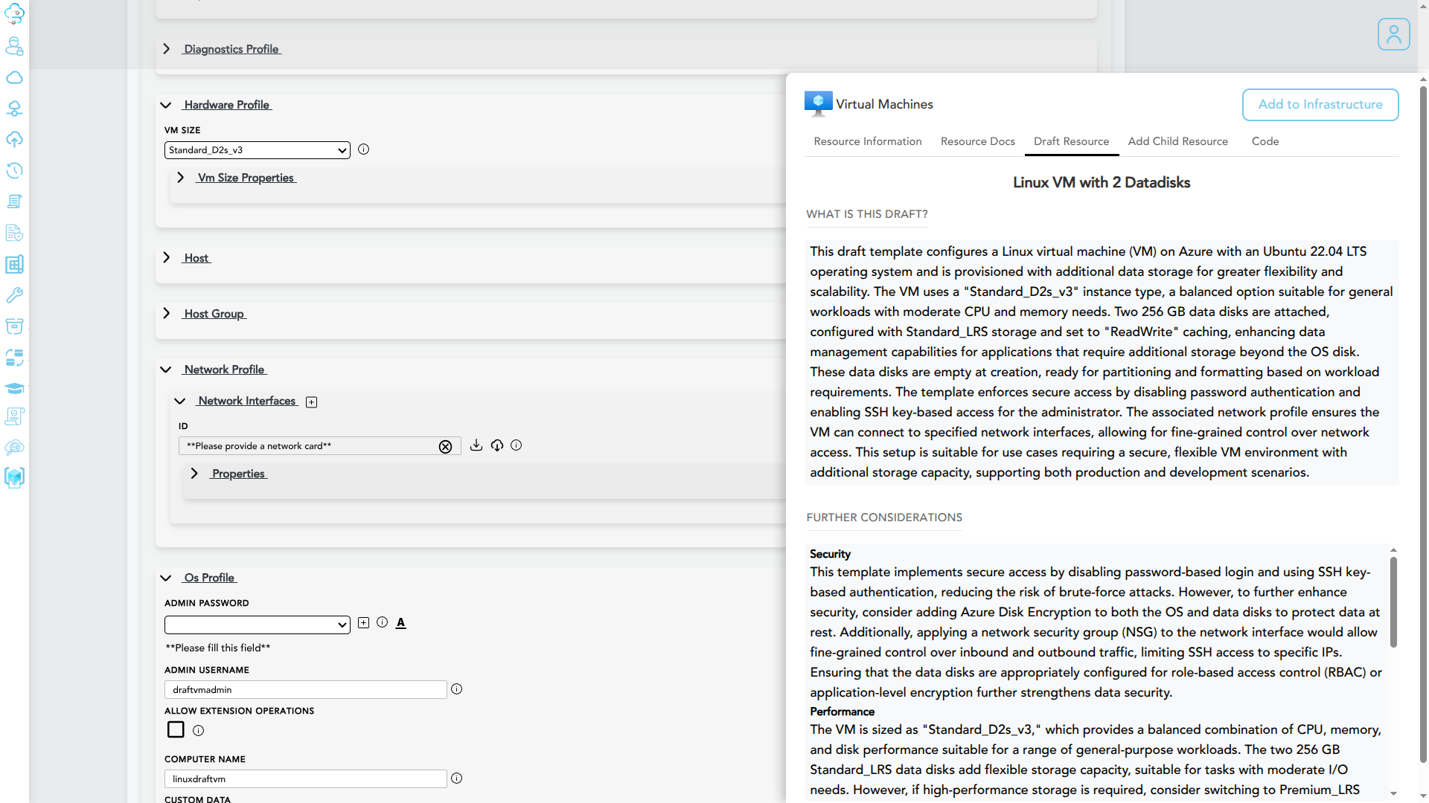The height and width of the screenshot is (803, 1429).
Task: Click the info icon beside Admin Username
Action: click(457, 689)
